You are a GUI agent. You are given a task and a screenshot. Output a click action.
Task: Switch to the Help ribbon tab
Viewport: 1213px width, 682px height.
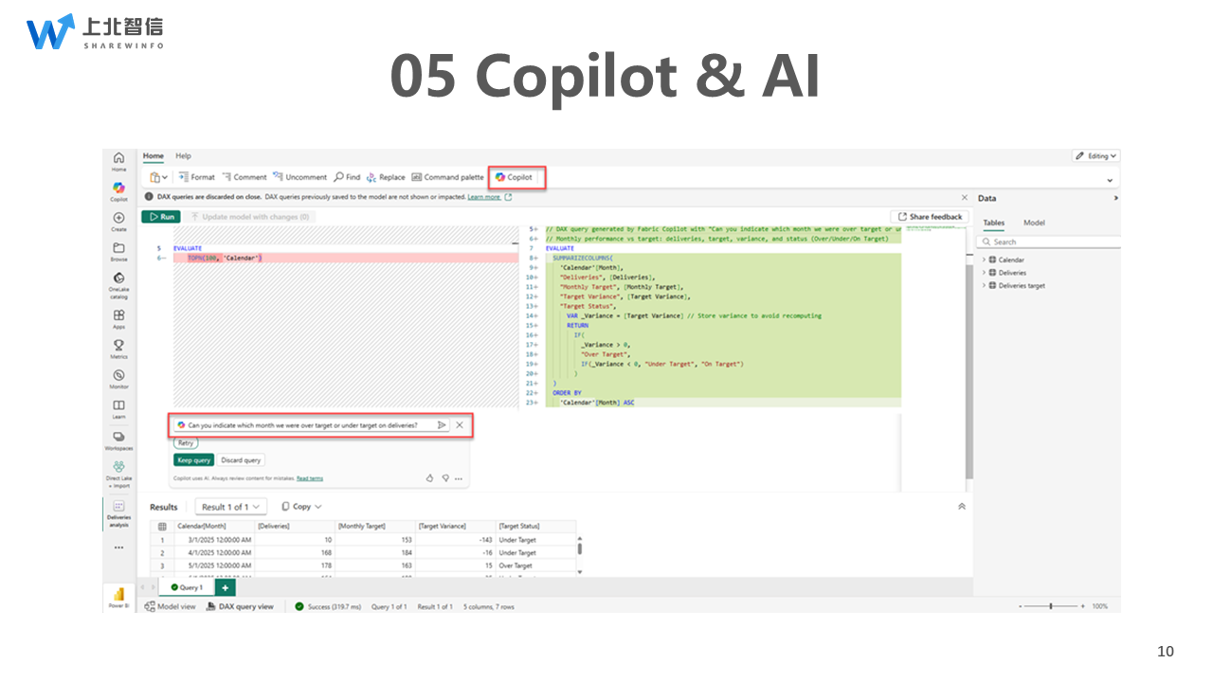tap(183, 156)
